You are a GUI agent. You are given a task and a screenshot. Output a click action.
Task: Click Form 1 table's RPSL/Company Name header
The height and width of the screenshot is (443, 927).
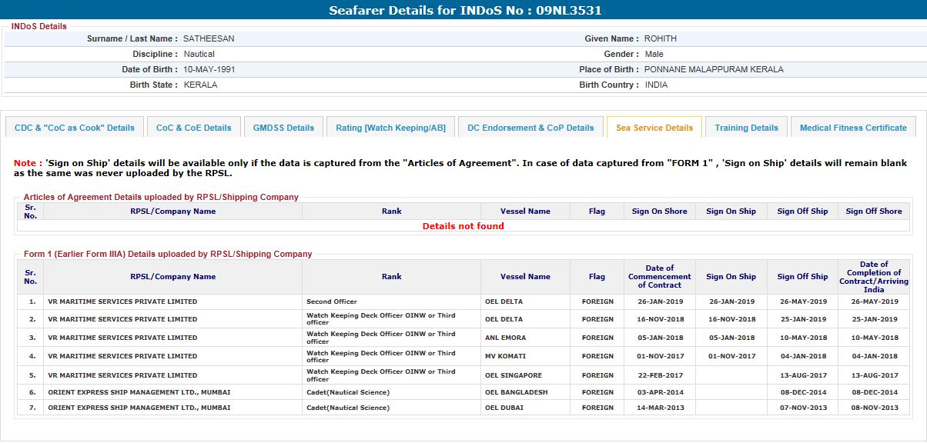tap(172, 277)
